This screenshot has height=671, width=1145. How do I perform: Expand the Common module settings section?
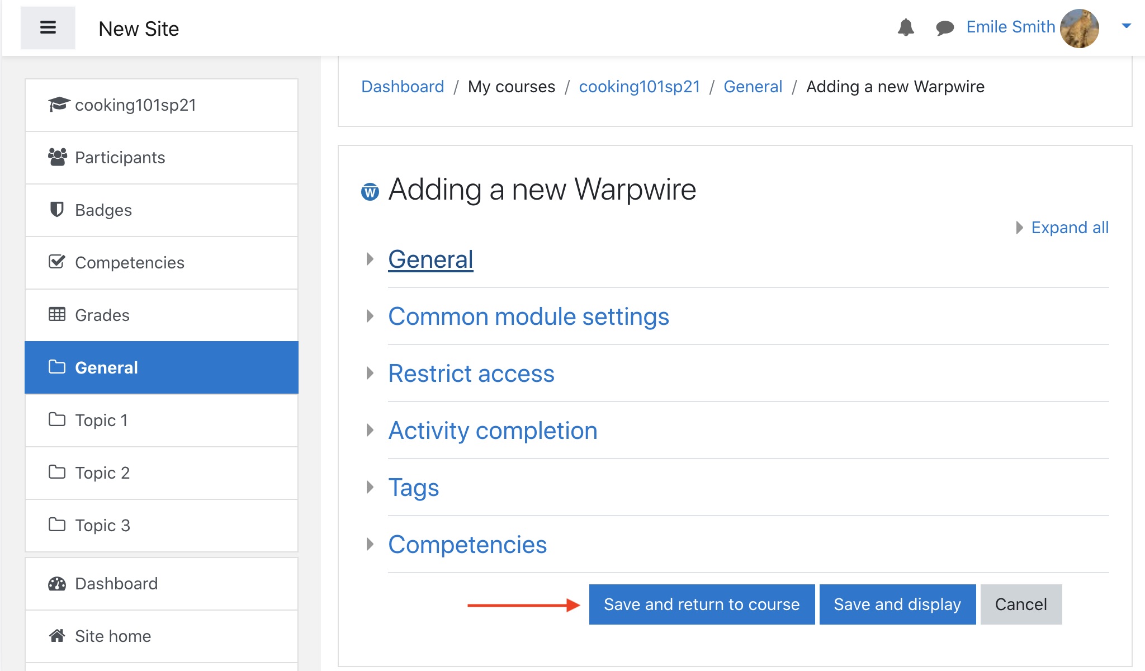coord(528,316)
